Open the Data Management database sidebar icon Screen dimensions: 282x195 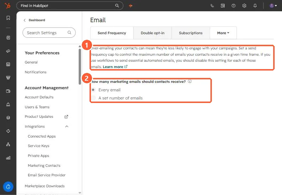click(8, 118)
